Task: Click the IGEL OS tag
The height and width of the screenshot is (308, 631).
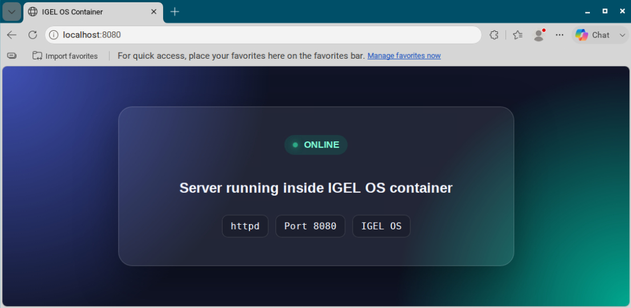Action: pyautogui.click(x=382, y=226)
